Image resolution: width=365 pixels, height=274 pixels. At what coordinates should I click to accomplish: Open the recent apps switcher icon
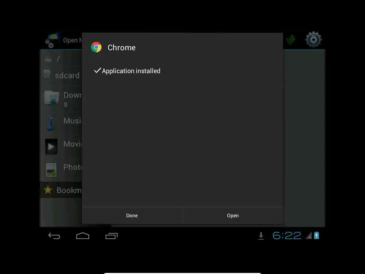(x=112, y=236)
